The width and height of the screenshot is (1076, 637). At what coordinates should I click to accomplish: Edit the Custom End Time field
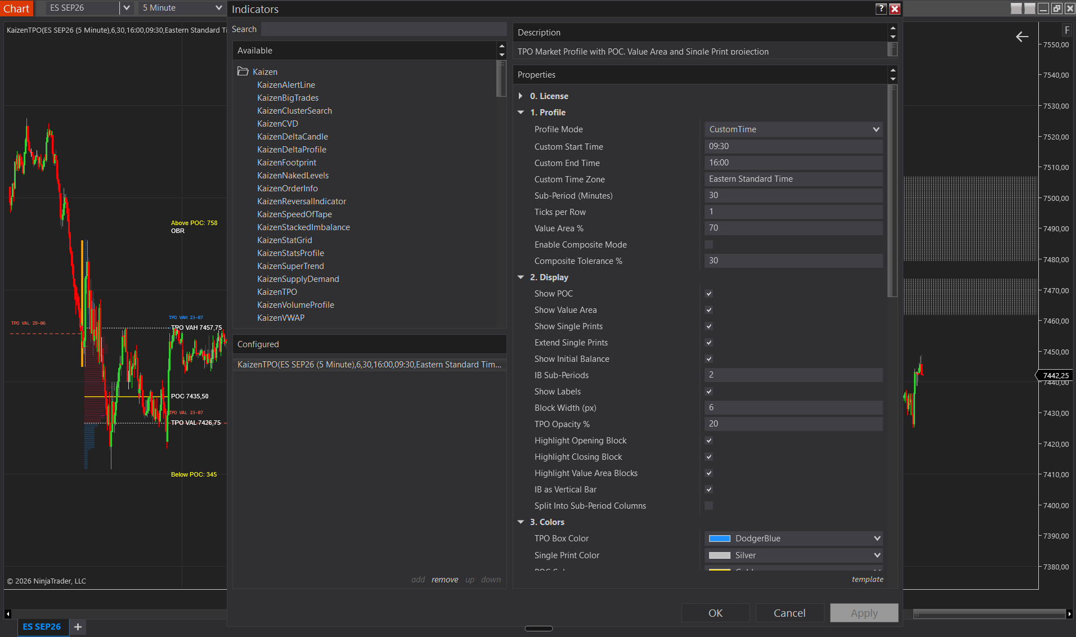click(x=793, y=163)
